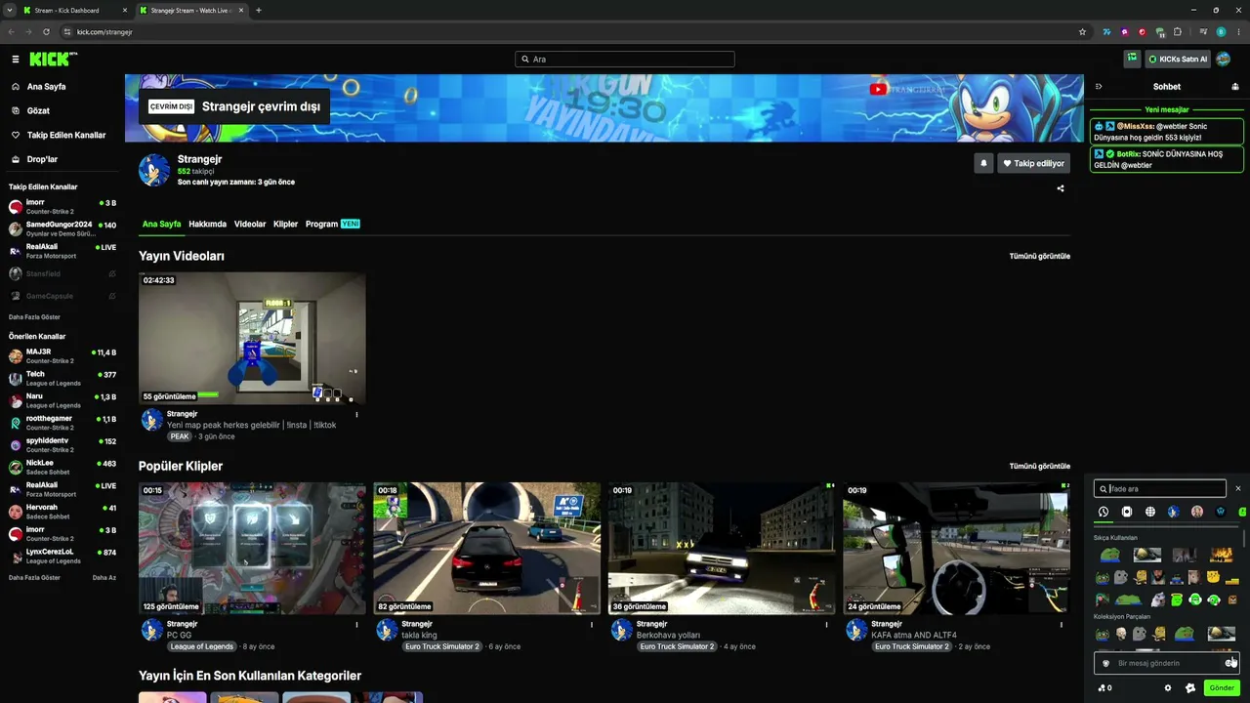The width and height of the screenshot is (1250, 703).
Task: Open SamedGungor2024 channel in sidebar
Action: (x=62, y=228)
